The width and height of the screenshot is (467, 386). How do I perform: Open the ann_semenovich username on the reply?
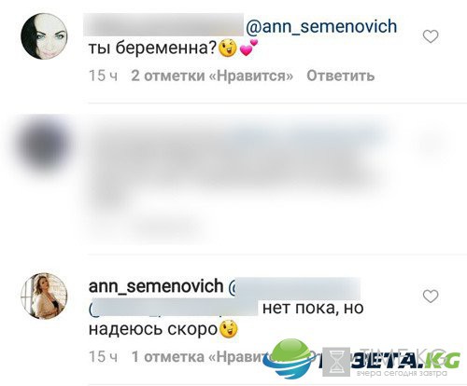coord(156,286)
